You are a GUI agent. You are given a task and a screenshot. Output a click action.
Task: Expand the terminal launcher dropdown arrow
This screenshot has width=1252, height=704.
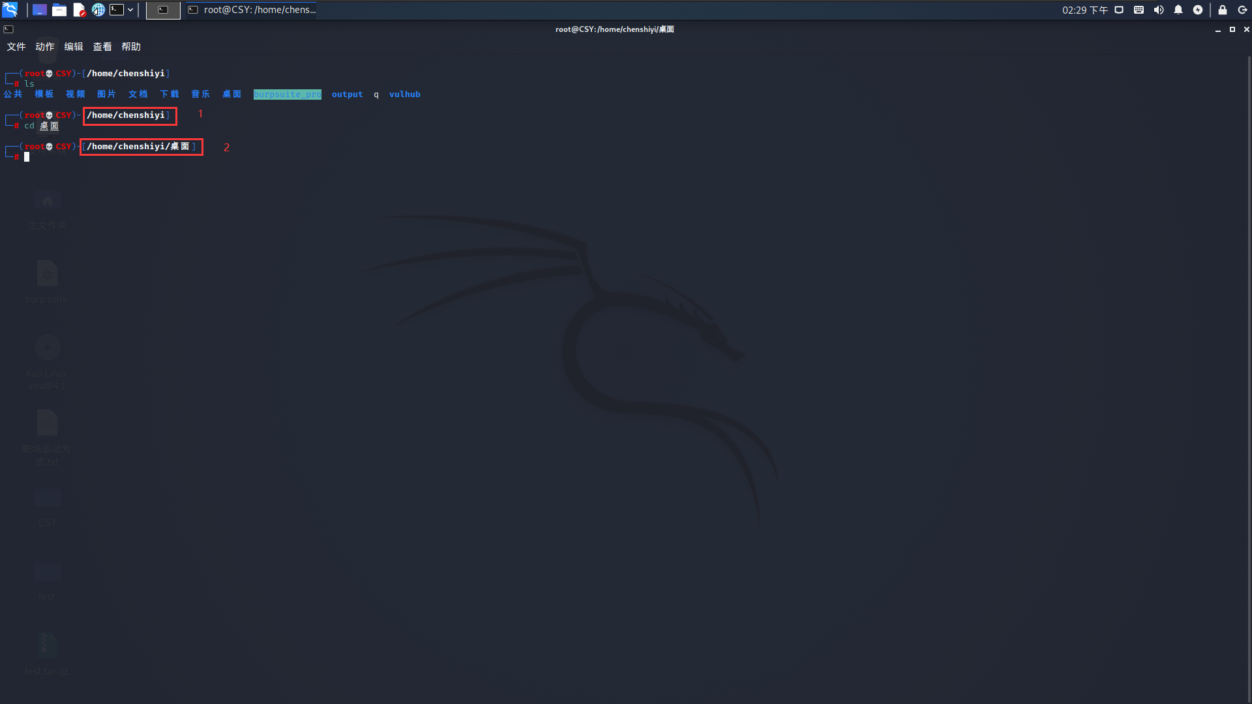(130, 10)
